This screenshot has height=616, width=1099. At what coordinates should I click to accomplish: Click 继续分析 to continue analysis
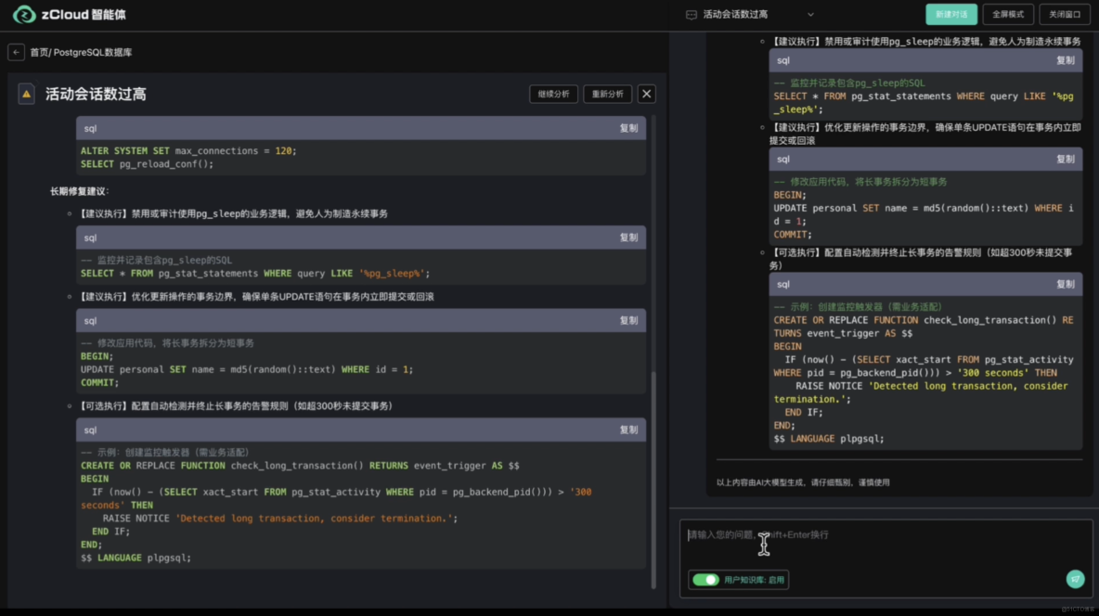[554, 94]
